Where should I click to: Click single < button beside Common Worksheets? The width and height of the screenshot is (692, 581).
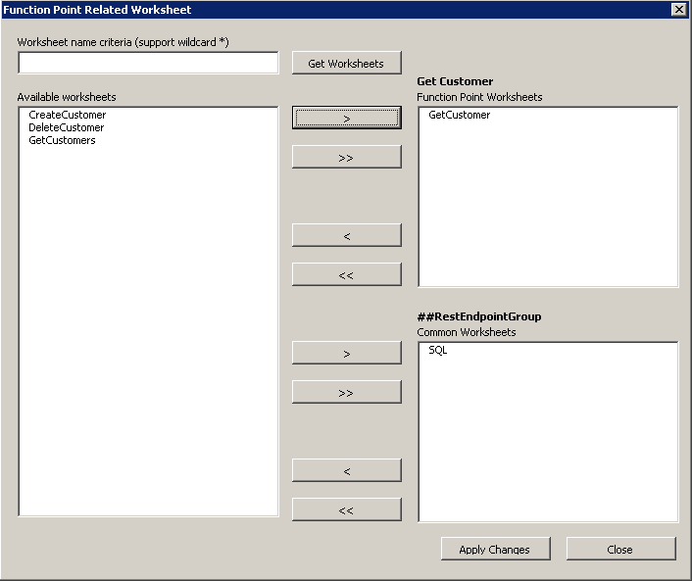[347, 470]
